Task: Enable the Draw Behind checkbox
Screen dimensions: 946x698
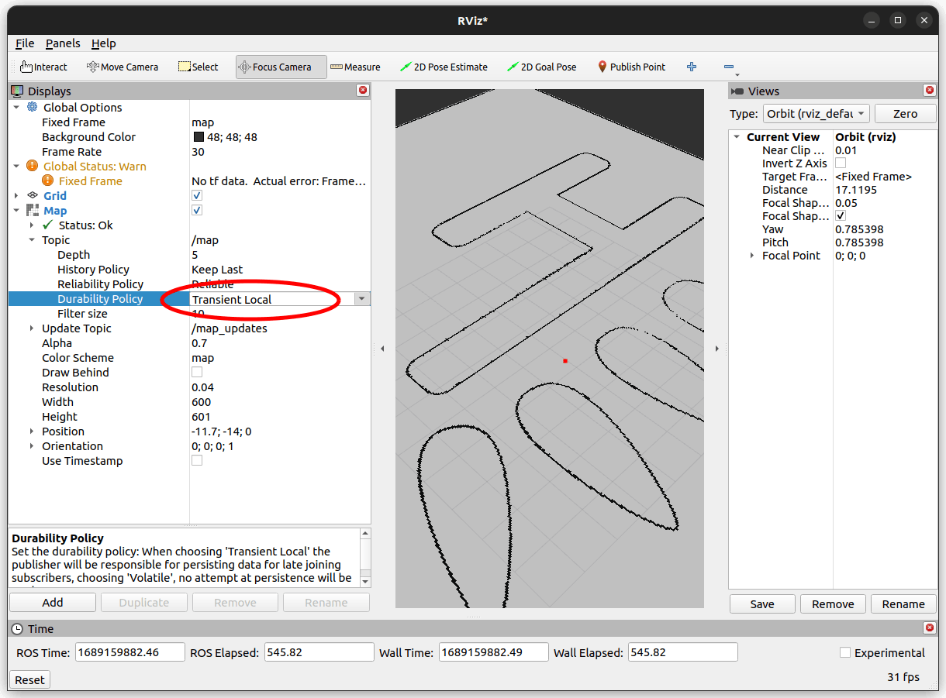Action: [x=197, y=373]
